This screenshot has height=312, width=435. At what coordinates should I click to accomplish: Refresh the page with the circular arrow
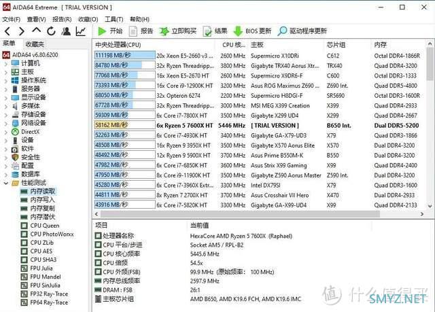pos(51,31)
